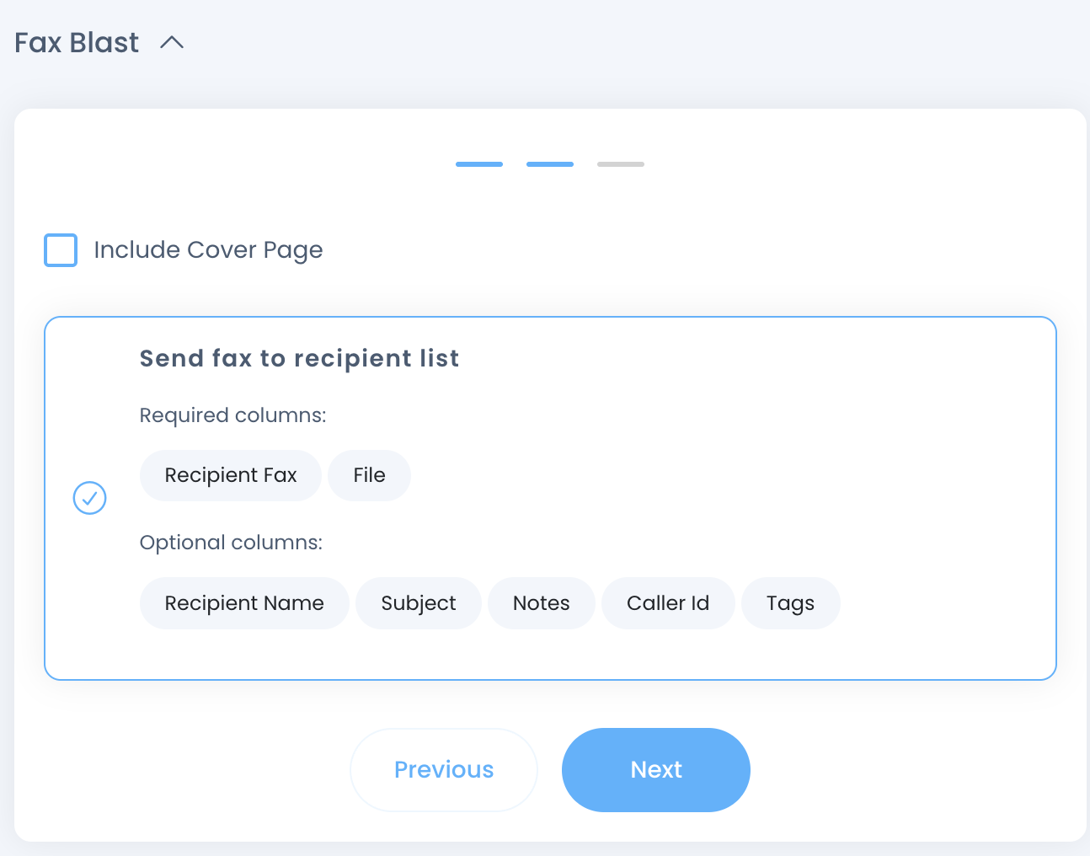Image resolution: width=1090 pixels, height=856 pixels.
Task: Click the File column chip
Action: coord(369,476)
